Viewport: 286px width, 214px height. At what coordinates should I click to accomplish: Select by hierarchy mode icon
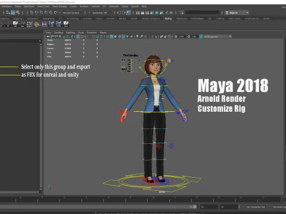click(8, 12)
